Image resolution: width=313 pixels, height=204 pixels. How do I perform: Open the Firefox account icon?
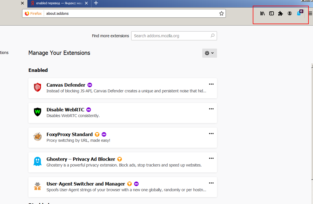tap(290, 13)
